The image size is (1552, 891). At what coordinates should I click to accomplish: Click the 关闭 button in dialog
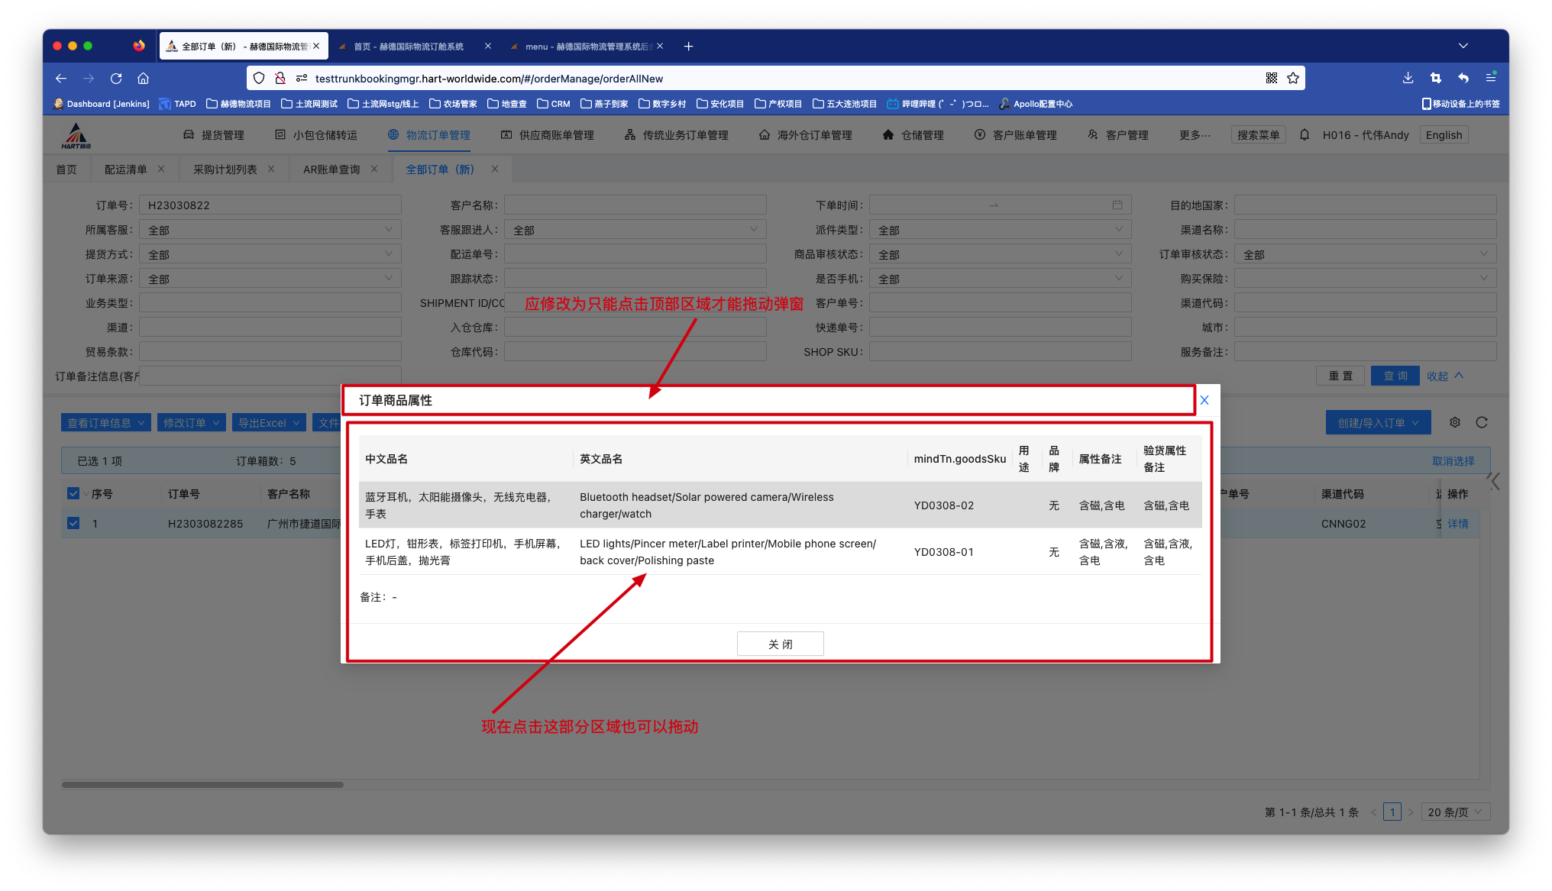point(780,644)
